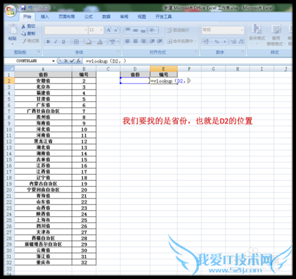Open the font name dropdown

(86, 30)
